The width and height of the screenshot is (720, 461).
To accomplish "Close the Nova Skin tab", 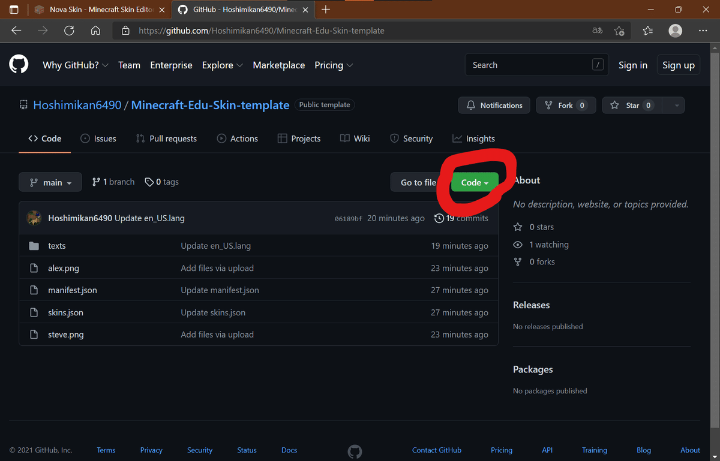I will (162, 10).
